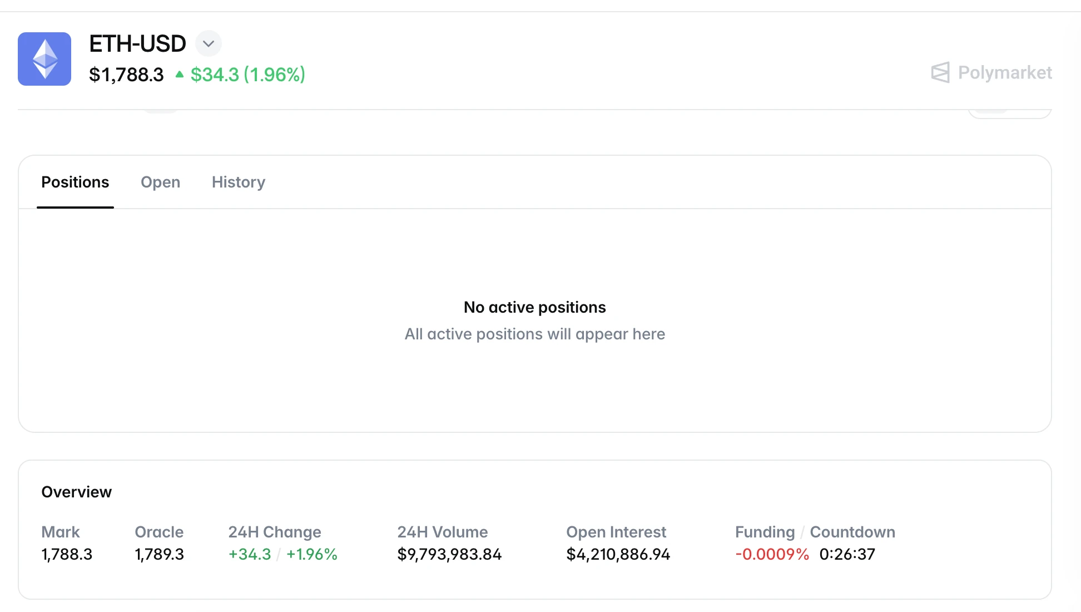Click the ETH-USD market title
Image resolution: width=1081 pixels, height=612 pixels.
point(137,43)
